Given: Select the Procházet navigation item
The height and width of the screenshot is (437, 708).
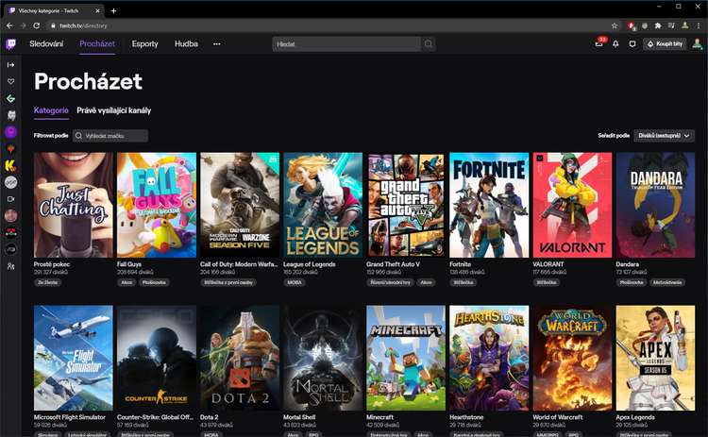Looking at the screenshot, I should pos(97,43).
